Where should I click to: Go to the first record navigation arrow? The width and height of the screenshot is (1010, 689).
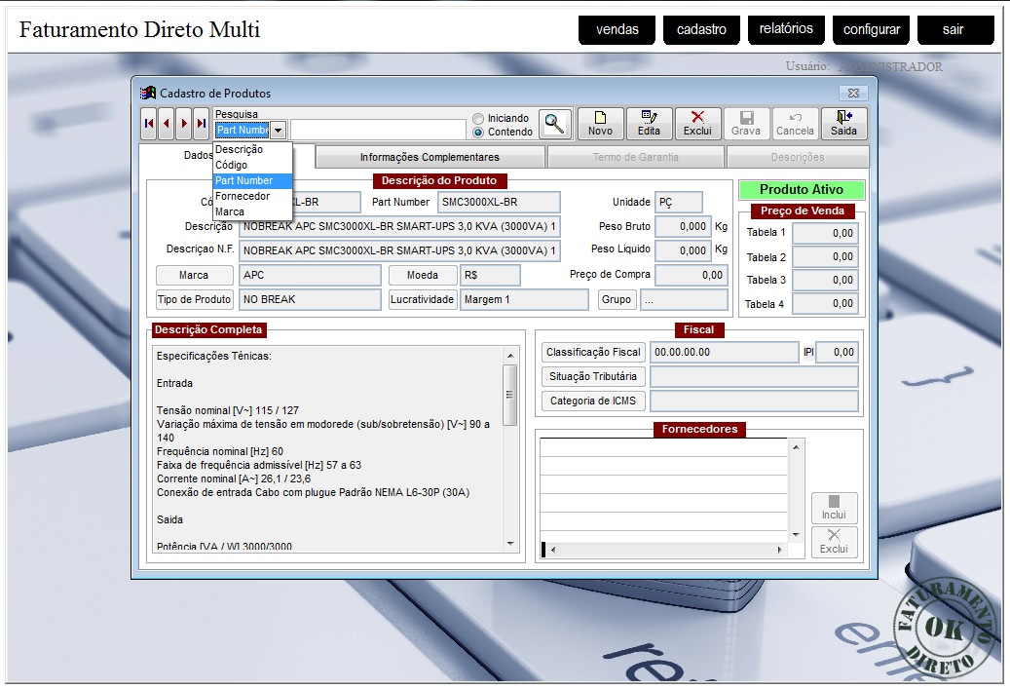(149, 124)
